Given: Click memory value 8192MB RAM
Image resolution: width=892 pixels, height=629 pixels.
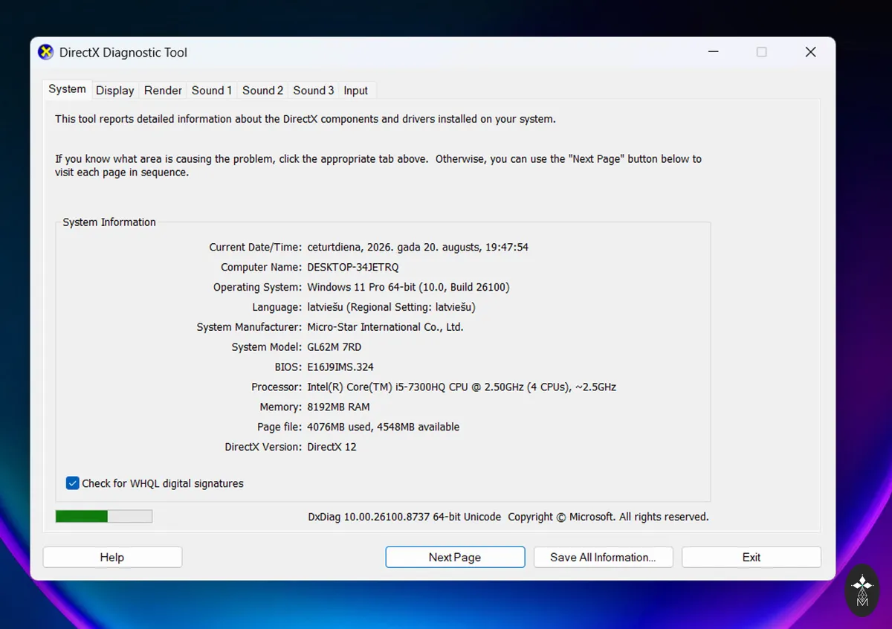Looking at the screenshot, I should (338, 407).
